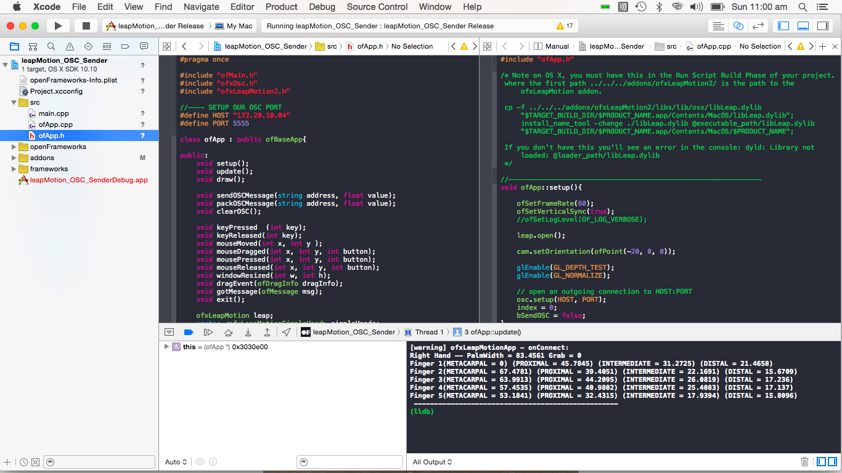Image resolution: width=842 pixels, height=473 pixels.
Task: Select Project.xcconfig file
Action: 56,91
